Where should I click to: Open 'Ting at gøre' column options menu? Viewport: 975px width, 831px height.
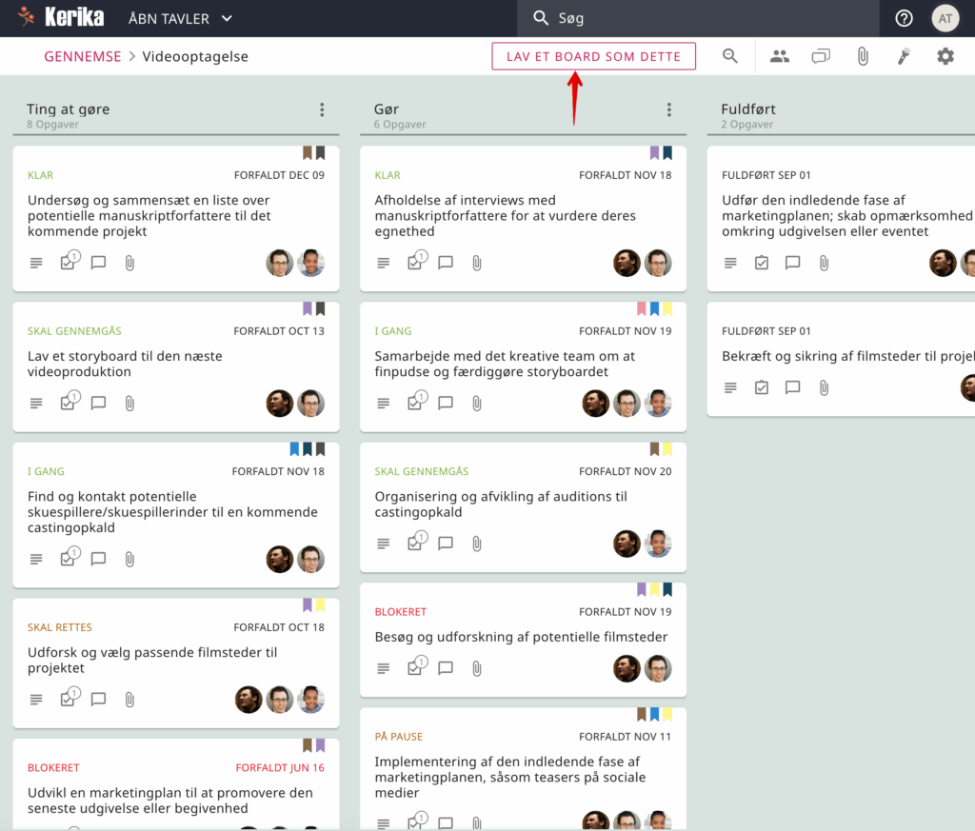click(322, 110)
